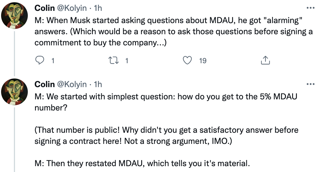Image resolution: width=318 pixels, height=172 pixels.
Task: View the retweet count of 1
Action: 127,60
